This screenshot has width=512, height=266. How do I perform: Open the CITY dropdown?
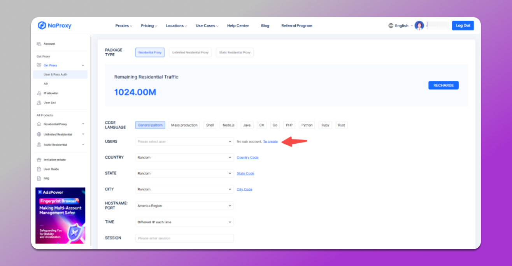[x=184, y=189]
